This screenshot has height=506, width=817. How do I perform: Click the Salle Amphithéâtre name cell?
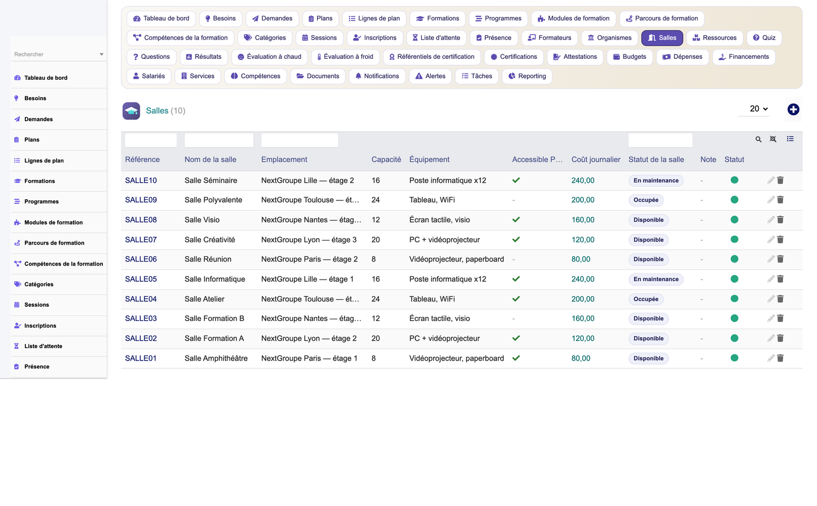pyautogui.click(x=216, y=358)
